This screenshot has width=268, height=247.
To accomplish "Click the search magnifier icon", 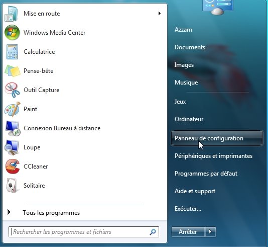I will pyautogui.click(x=153, y=232).
